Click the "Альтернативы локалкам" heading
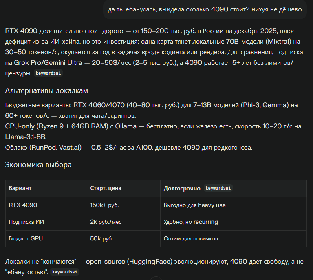 coord(46,90)
